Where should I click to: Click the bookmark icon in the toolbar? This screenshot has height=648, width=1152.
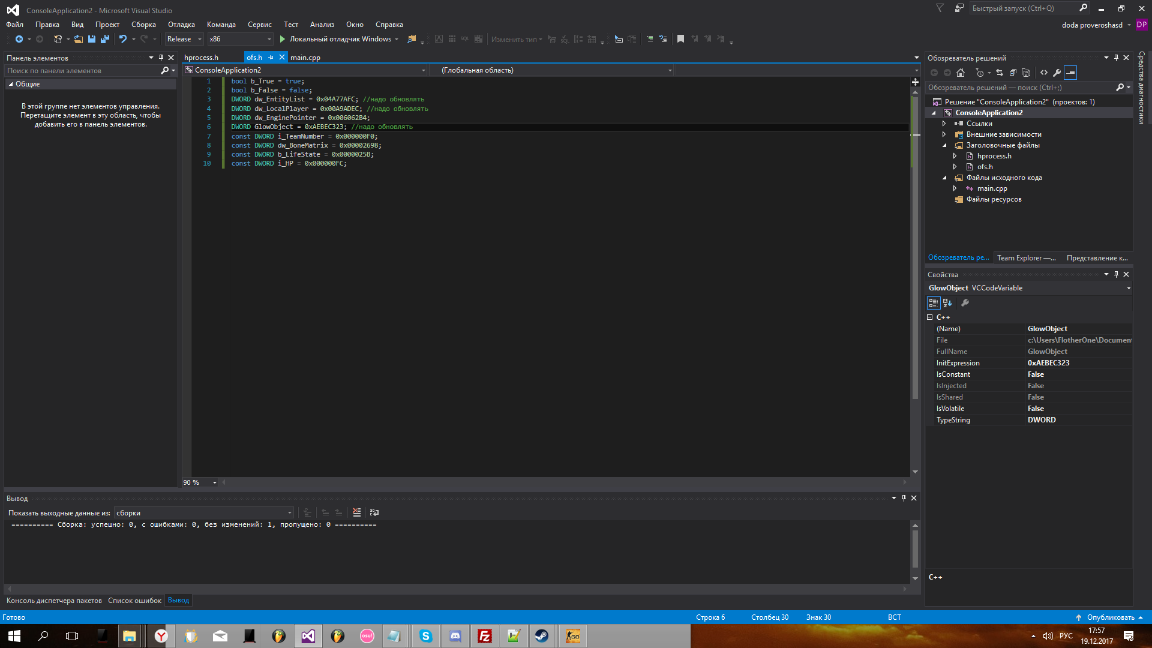680,39
